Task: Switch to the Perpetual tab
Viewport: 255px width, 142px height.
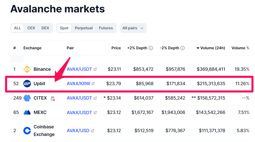Action: click(84, 28)
